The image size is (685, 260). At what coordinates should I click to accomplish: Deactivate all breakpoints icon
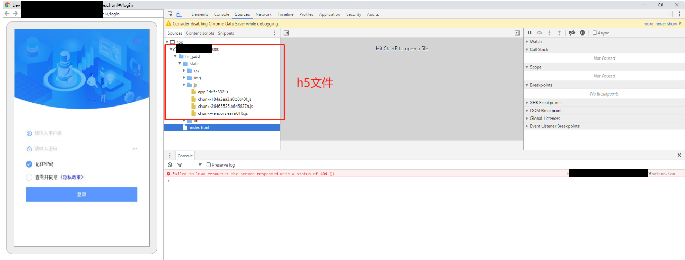[x=572, y=33]
